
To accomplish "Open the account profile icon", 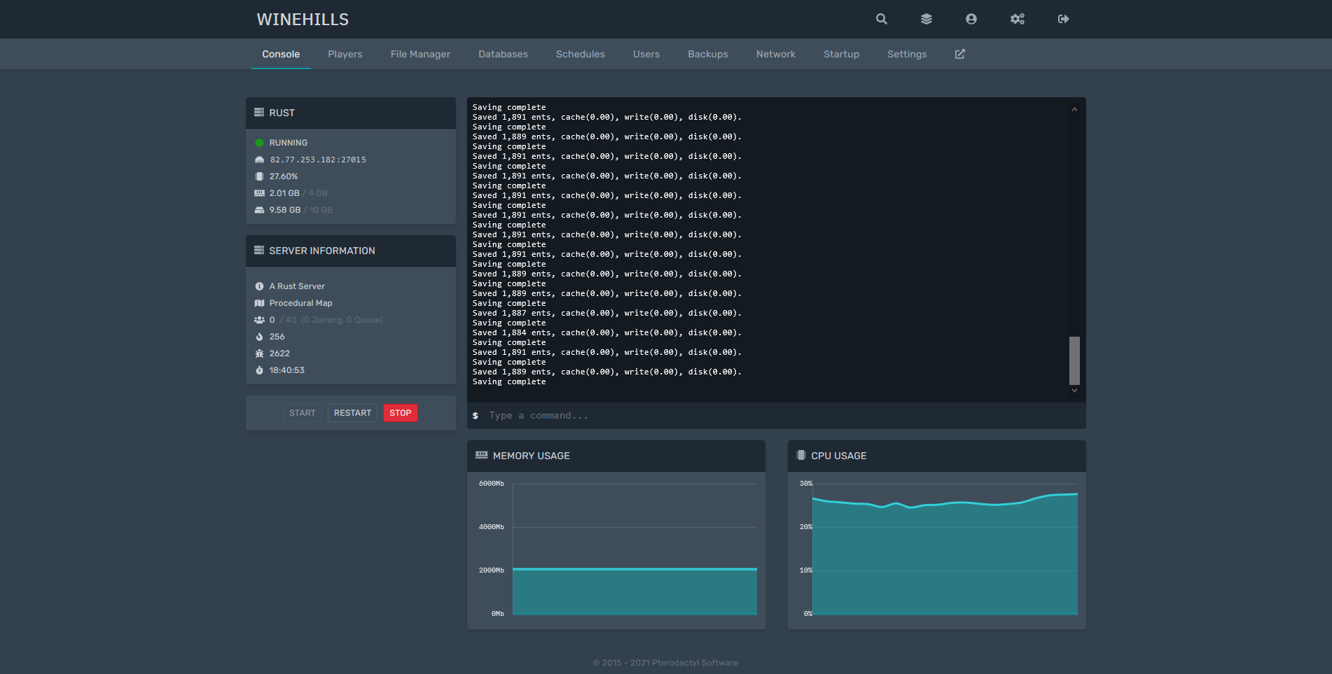I will coord(971,19).
